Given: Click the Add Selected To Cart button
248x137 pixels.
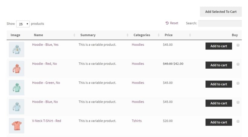Looking at the screenshot, I should click(221, 12).
